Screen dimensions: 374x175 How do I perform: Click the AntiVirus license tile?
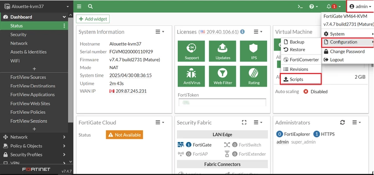click(x=191, y=76)
